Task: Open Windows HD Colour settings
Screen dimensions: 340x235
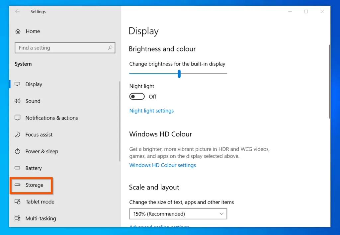Action: pyautogui.click(x=162, y=165)
